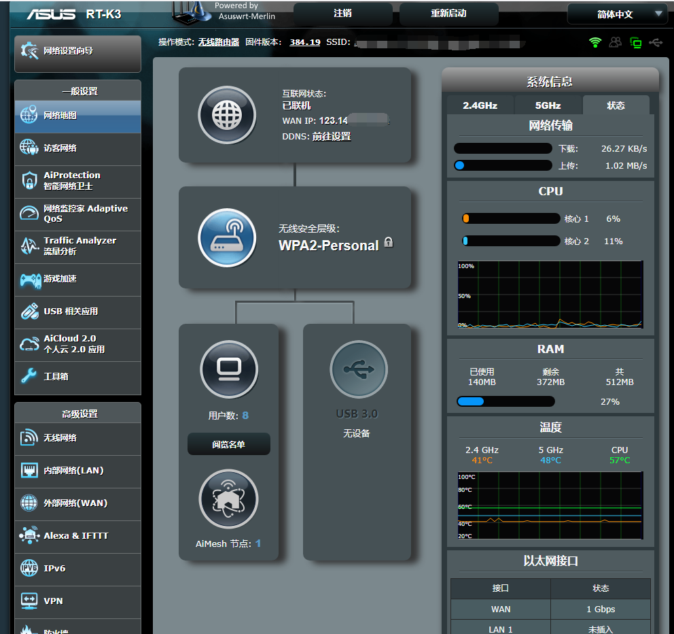Click the internet status globe icon

coord(227,115)
